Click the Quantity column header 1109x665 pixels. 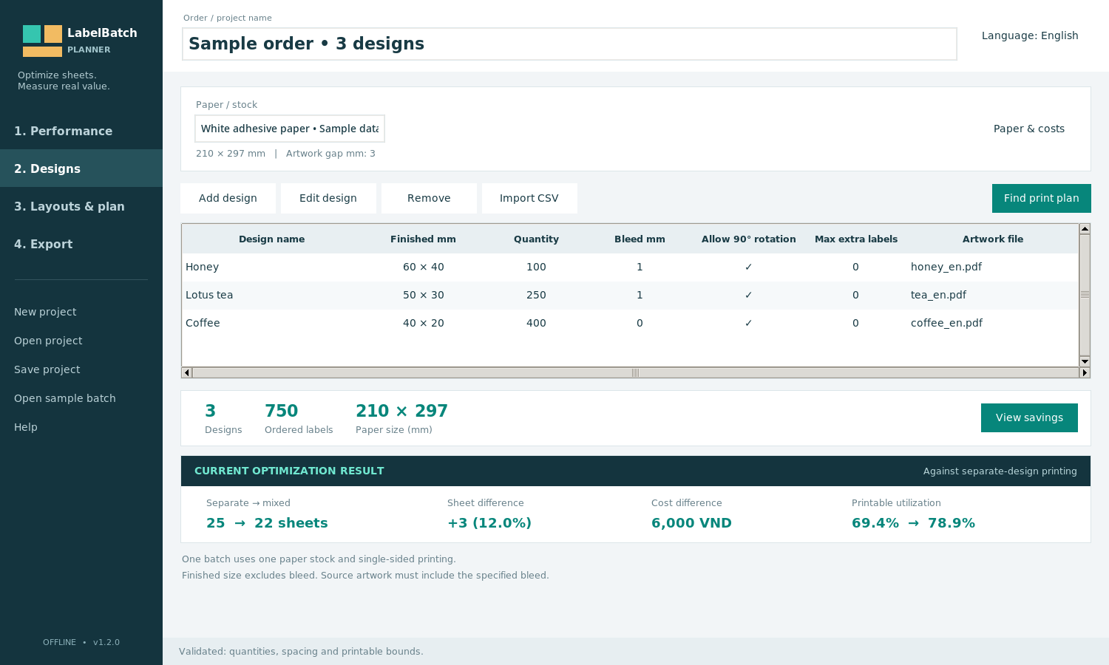[x=536, y=239]
